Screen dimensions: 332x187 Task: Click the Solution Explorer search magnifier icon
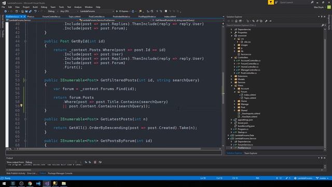(x=323, y=25)
